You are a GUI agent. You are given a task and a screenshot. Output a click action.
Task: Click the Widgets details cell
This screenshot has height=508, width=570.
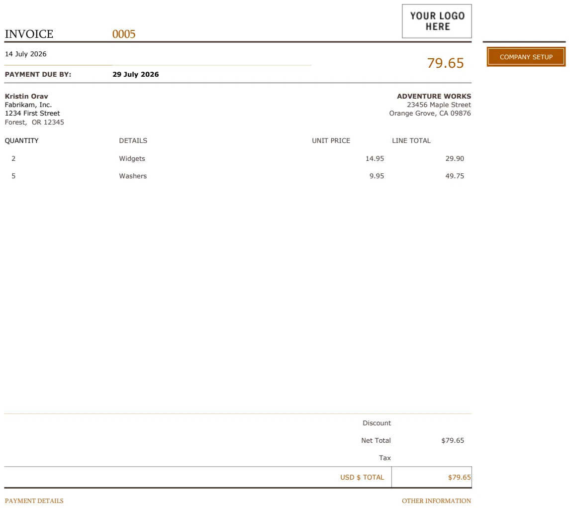[132, 158]
